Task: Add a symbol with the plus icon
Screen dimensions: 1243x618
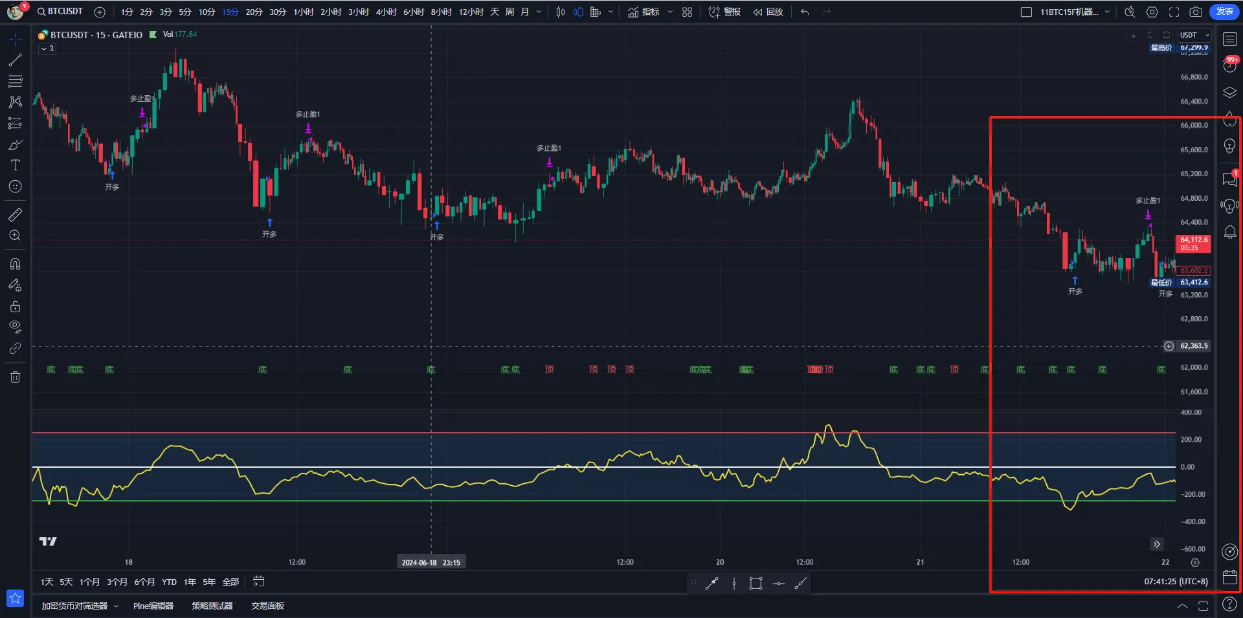Action: click(x=100, y=12)
